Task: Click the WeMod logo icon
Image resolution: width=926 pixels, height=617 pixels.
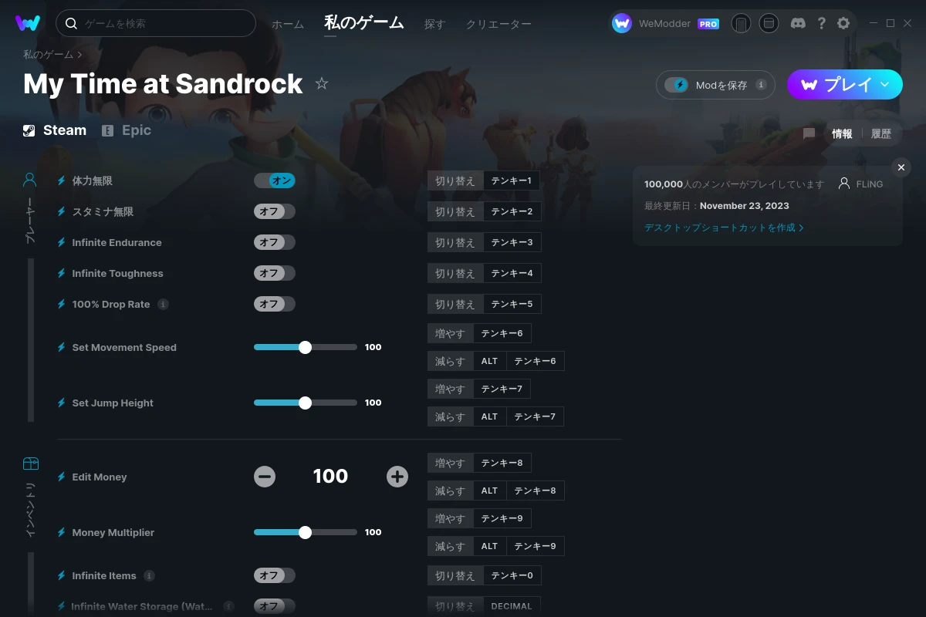Action: 28,23
